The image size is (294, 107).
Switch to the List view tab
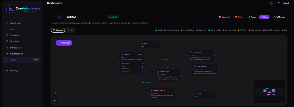[x=70, y=30]
